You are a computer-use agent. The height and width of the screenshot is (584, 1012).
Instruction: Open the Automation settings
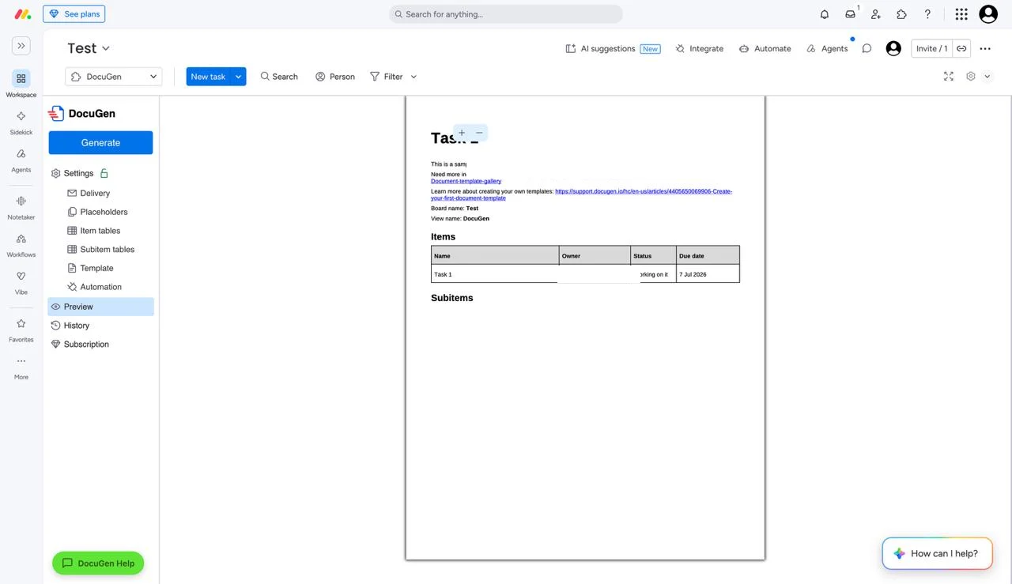click(x=94, y=287)
